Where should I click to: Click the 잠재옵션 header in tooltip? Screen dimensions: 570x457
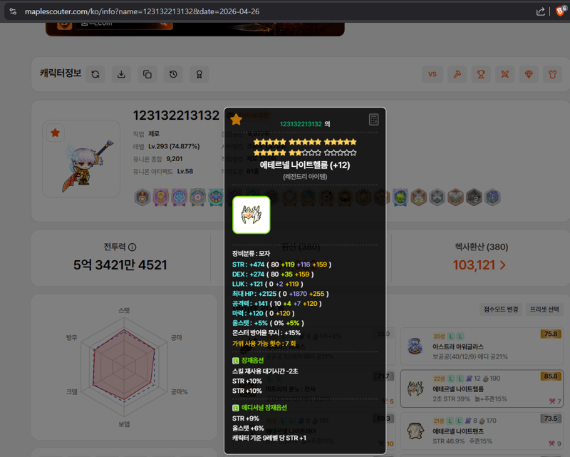(253, 361)
